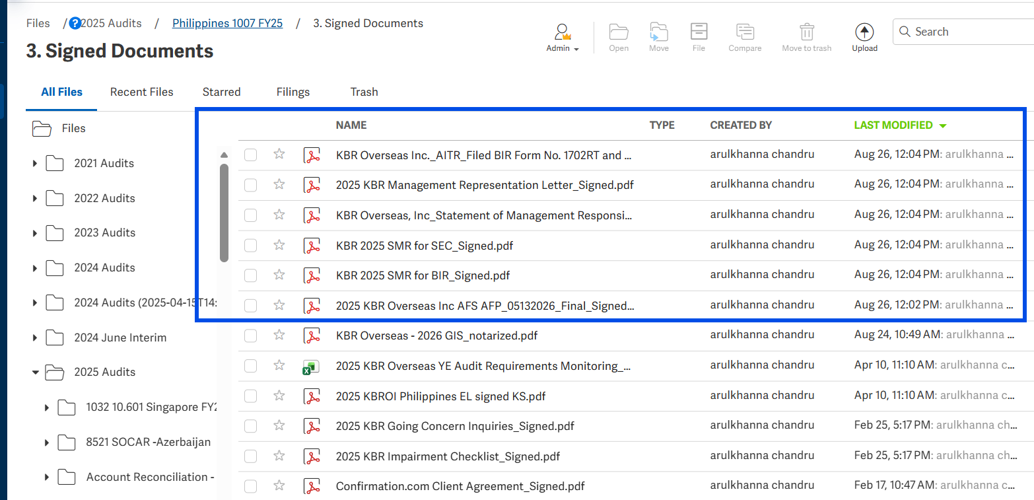Go to the Files breadcrumb
This screenshot has width=1034, height=500.
point(38,23)
